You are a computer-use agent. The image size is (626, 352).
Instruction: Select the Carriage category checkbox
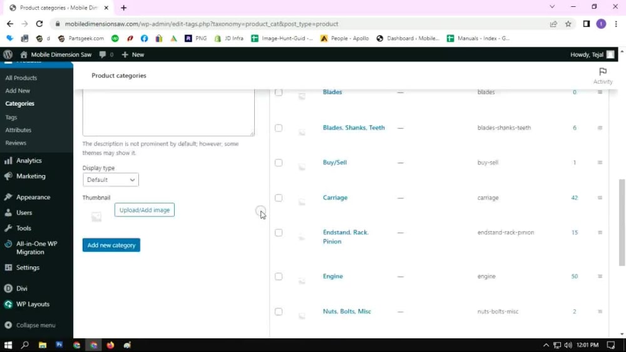point(279,198)
